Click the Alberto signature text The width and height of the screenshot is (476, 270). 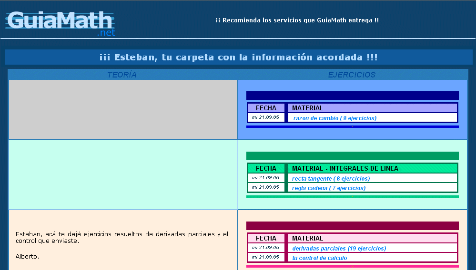click(27, 256)
